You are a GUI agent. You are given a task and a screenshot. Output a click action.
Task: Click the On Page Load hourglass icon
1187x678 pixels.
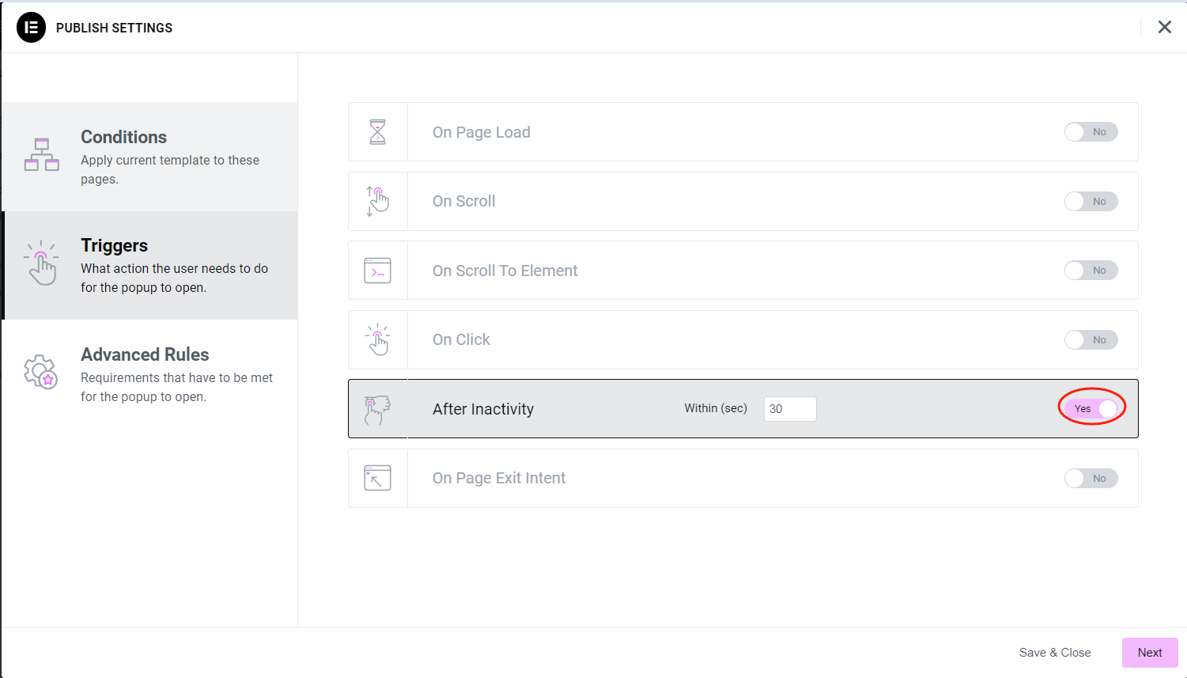378,132
